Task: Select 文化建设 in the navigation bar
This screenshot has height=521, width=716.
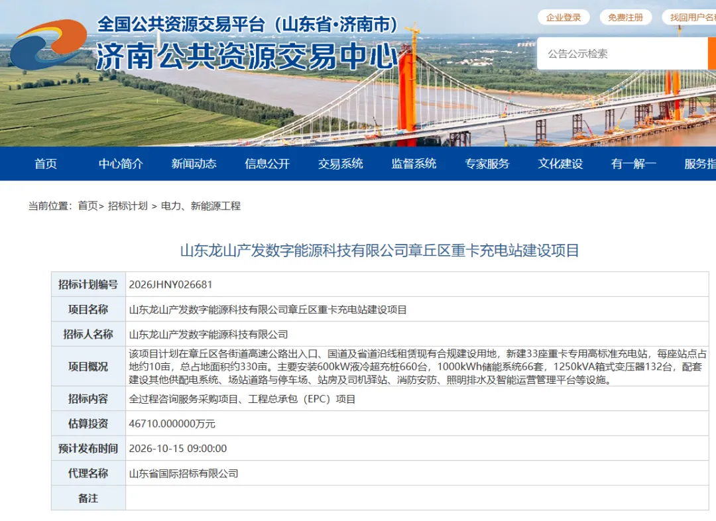Action: 560,164
